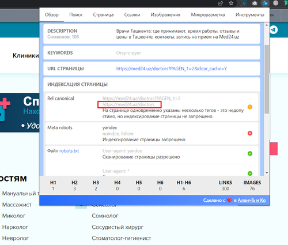Click orange warning icon in Rel canonical row
Screen dimensions: 288x245
point(250,107)
